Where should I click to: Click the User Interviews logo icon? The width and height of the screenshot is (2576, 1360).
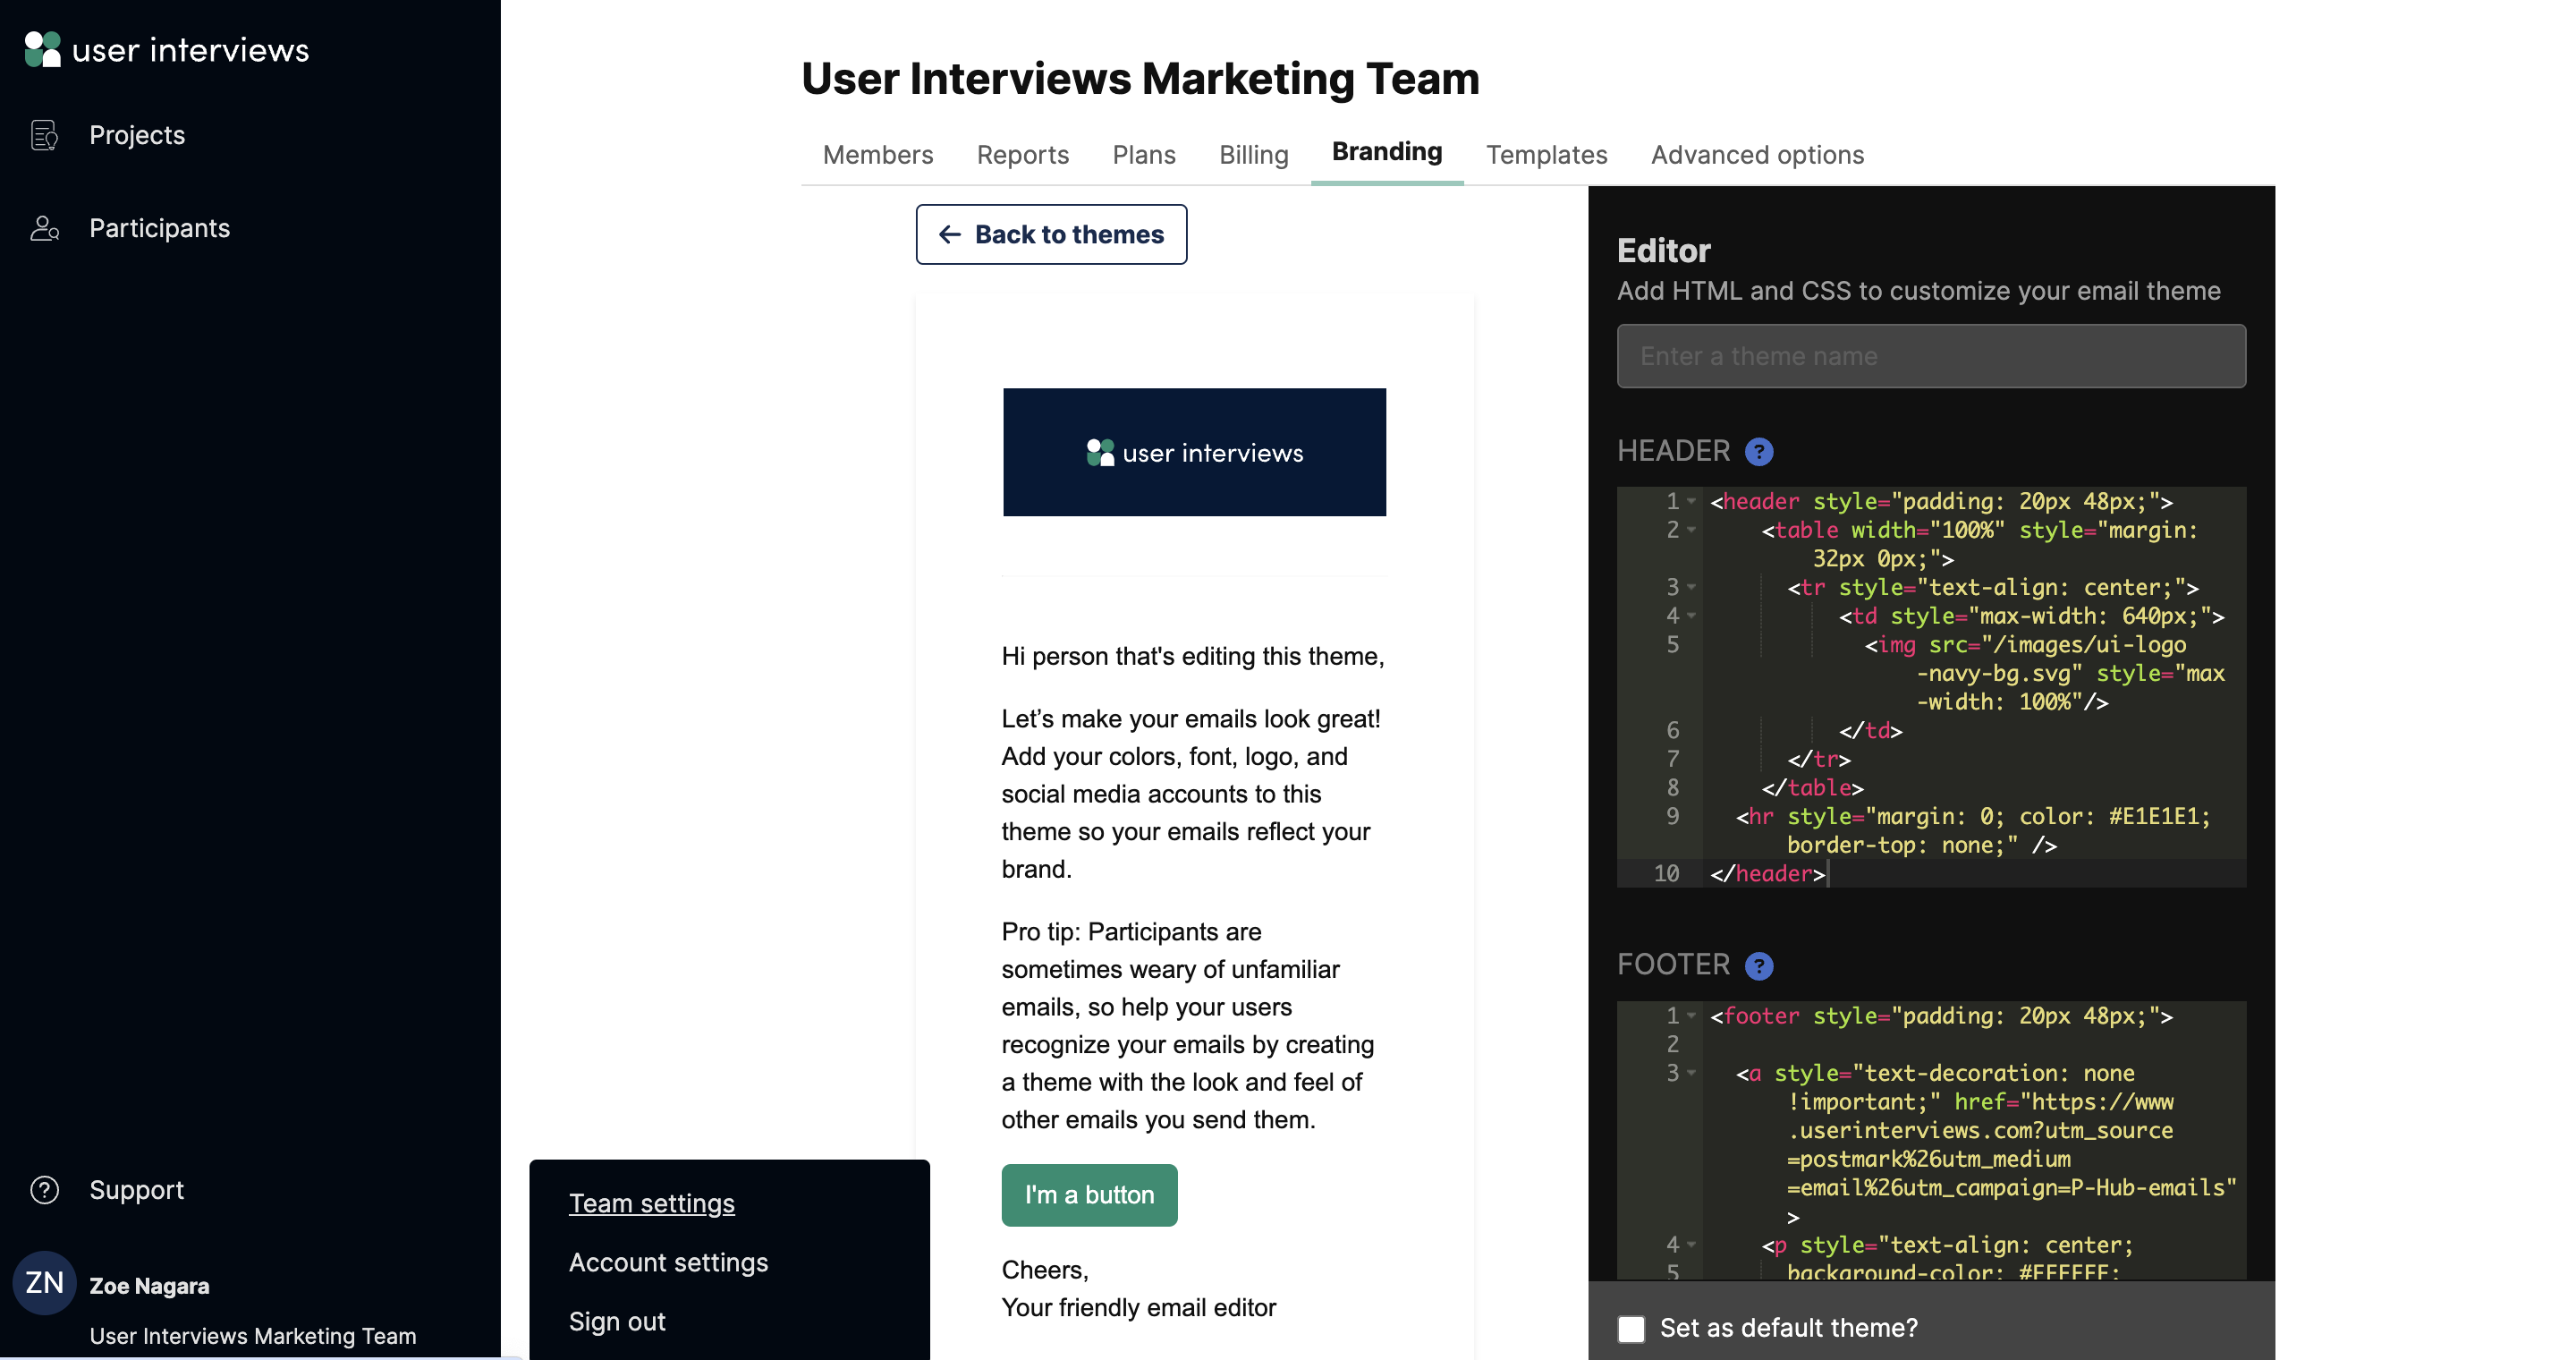(x=42, y=49)
